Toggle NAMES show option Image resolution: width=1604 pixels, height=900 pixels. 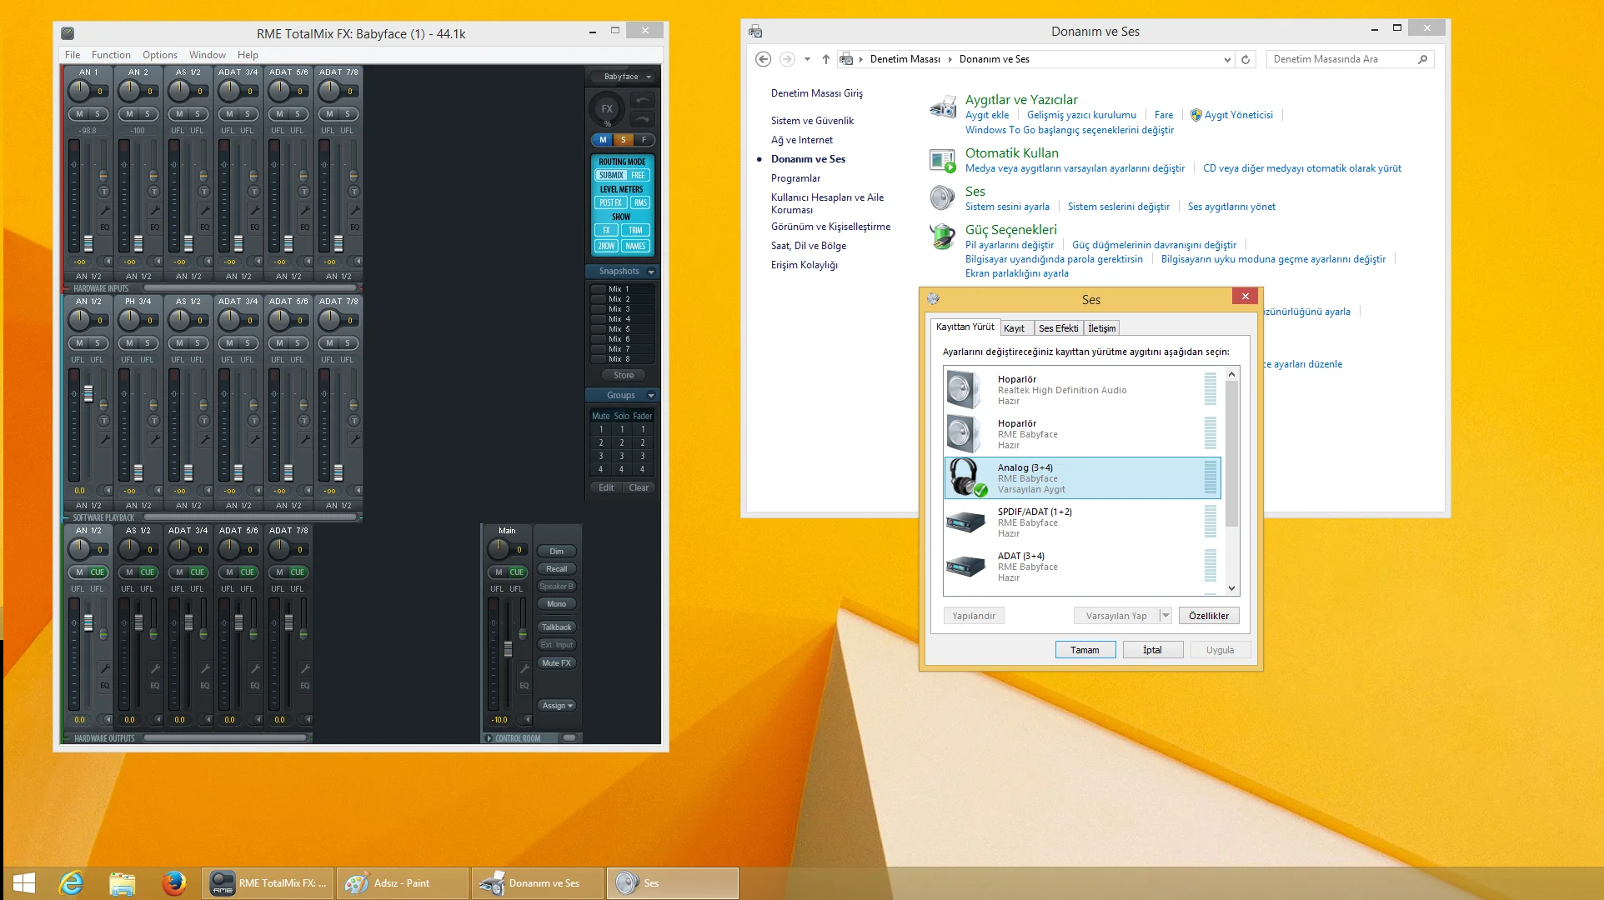point(635,246)
